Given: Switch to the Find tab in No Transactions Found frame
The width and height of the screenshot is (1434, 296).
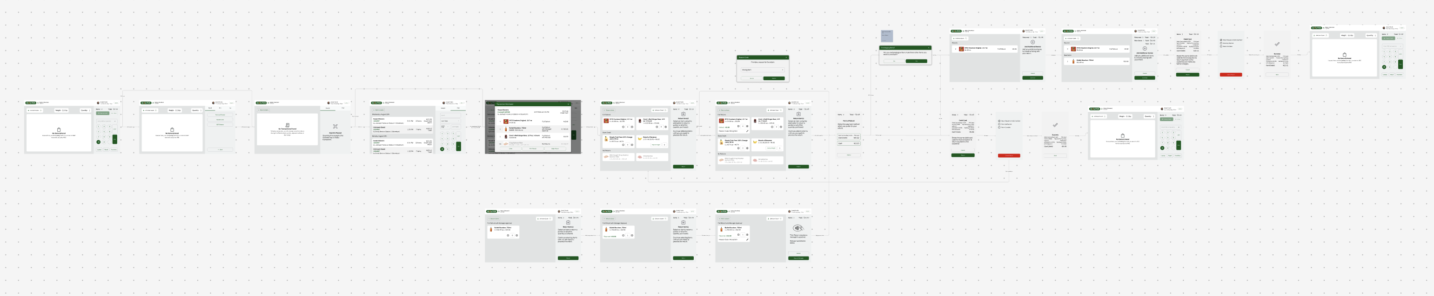Looking at the screenshot, I should pos(343,108).
